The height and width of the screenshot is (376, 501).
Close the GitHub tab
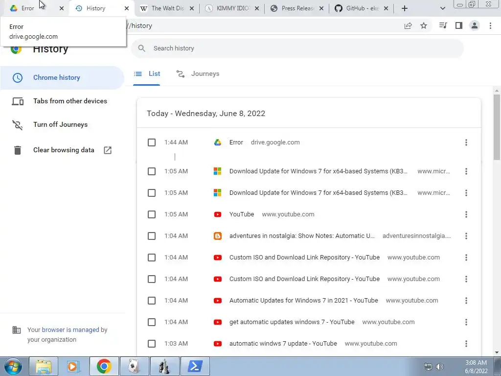[x=386, y=8]
